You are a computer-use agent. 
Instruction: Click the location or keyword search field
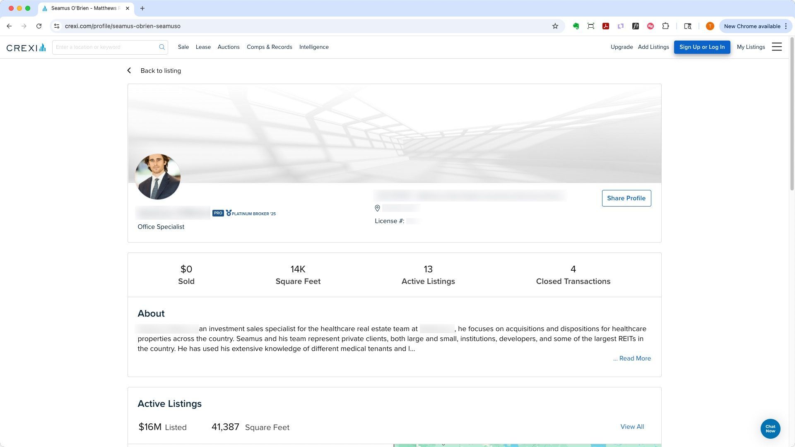[106, 47]
